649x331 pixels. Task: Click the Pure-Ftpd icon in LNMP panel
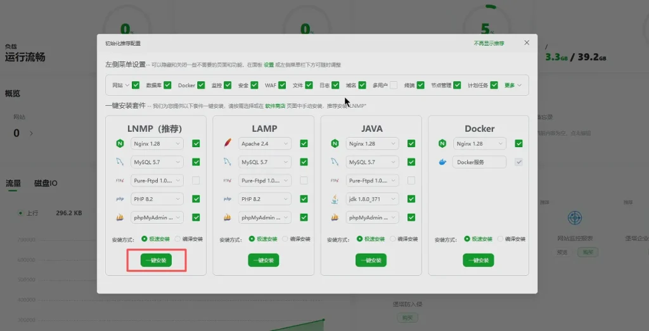pyautogui.click(x=119, y=181)
